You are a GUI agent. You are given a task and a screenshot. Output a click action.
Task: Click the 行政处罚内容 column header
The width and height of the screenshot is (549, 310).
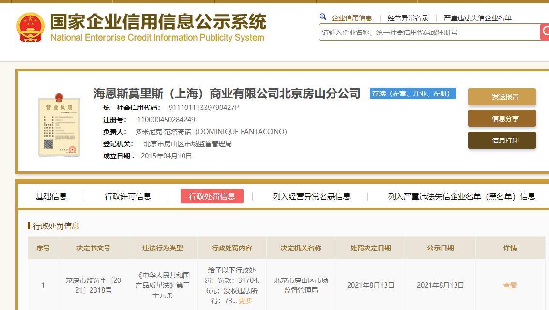point(232,248)
